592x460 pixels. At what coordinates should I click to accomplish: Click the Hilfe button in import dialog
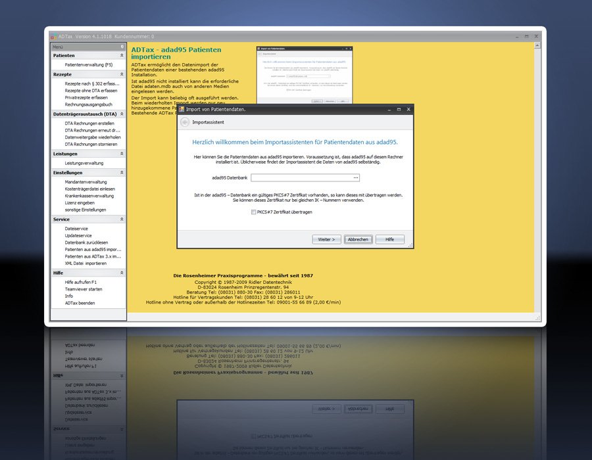[x=389, y=239]
